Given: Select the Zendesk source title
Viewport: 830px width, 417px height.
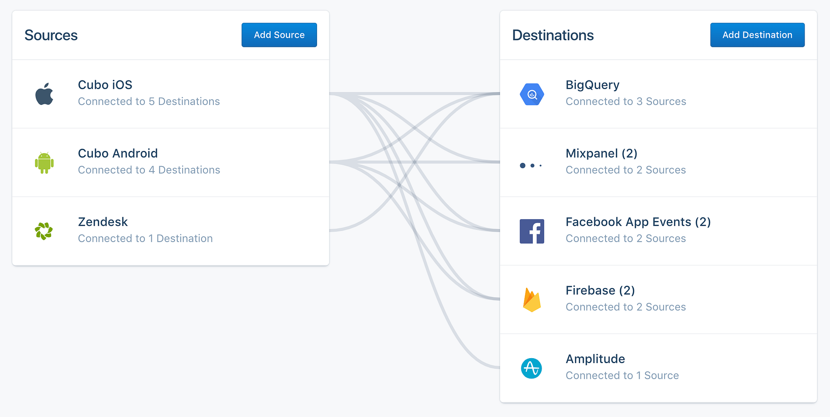Looking at the screenshot, I should [103, 222].
